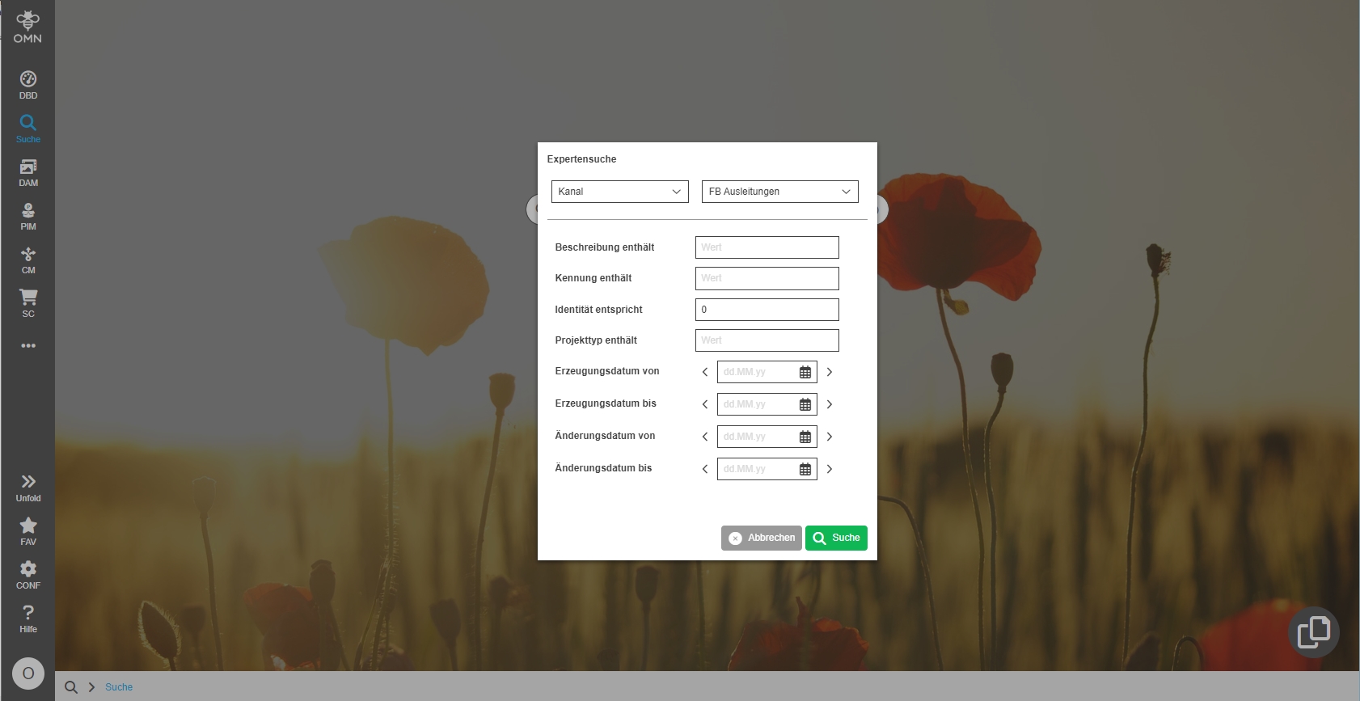
Task: Click the Expertensuche dialog title
Action: tap(582, 159)
